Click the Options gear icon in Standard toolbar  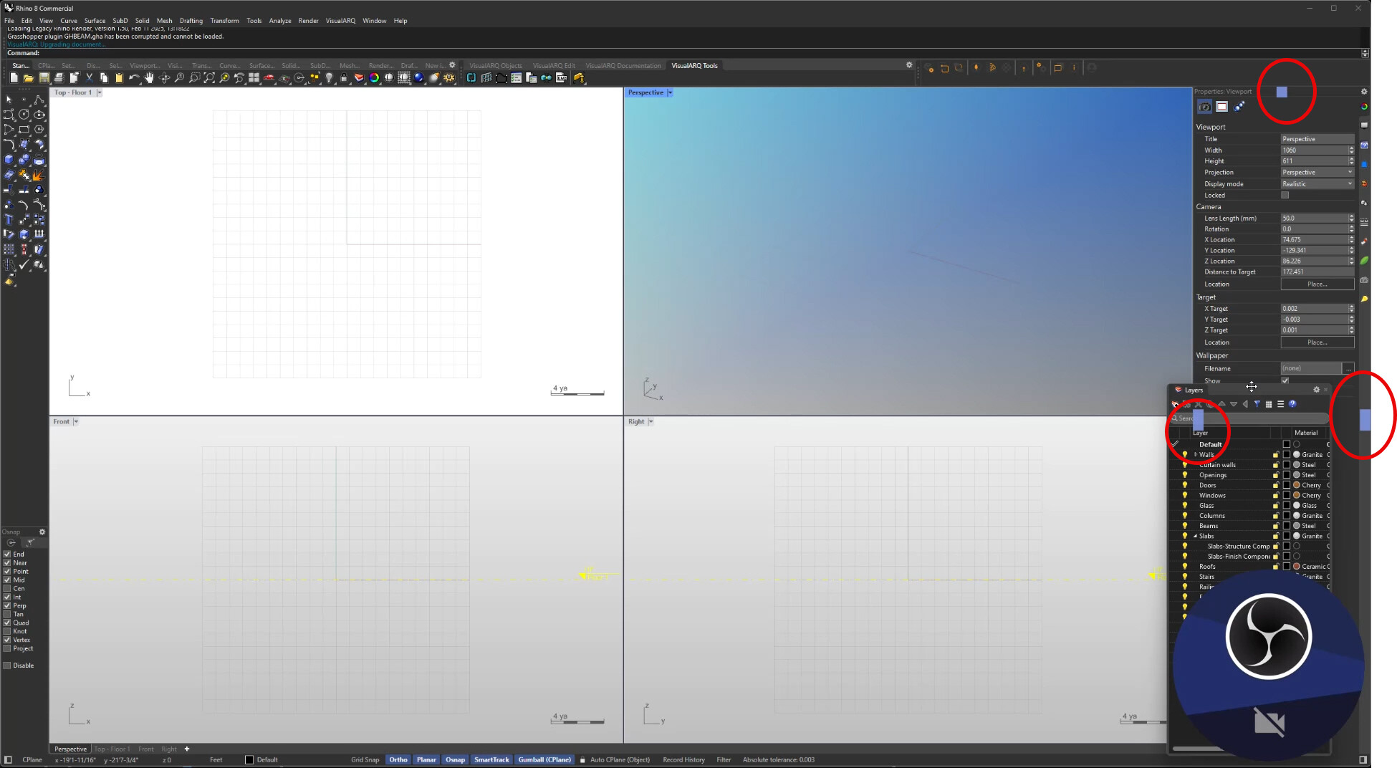point(449,78)
